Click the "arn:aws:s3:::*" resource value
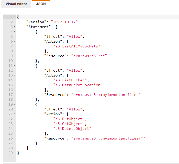The image size is (179, 164). coord(89,56)
